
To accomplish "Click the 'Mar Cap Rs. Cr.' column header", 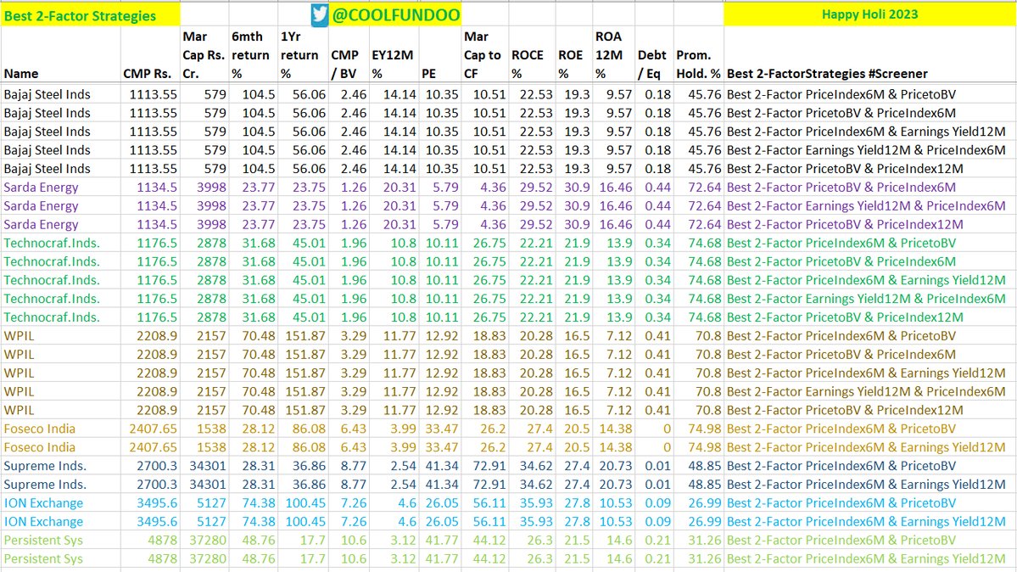I will [x=204, y=55].
